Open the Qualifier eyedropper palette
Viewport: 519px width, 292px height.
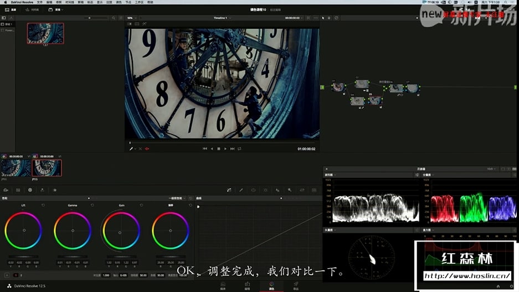pos(241,190)
